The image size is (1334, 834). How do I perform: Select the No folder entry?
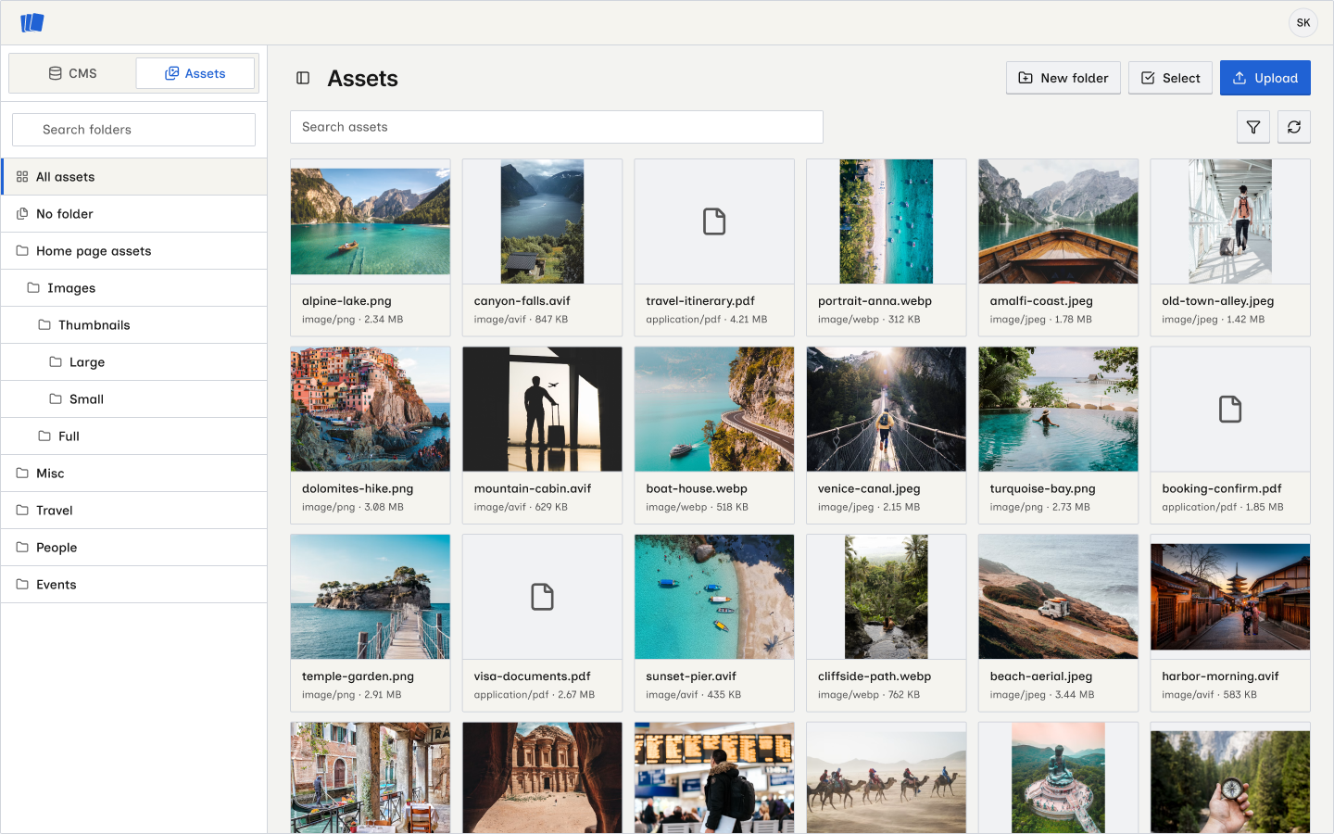pos(134,213)
